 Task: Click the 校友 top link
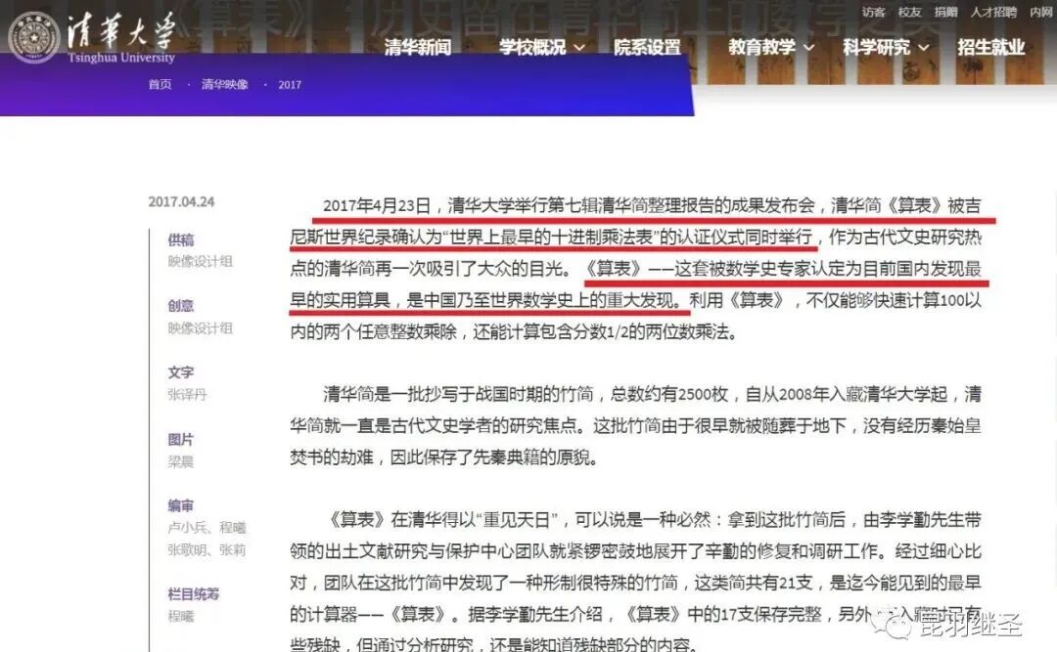tap(909, 12)
